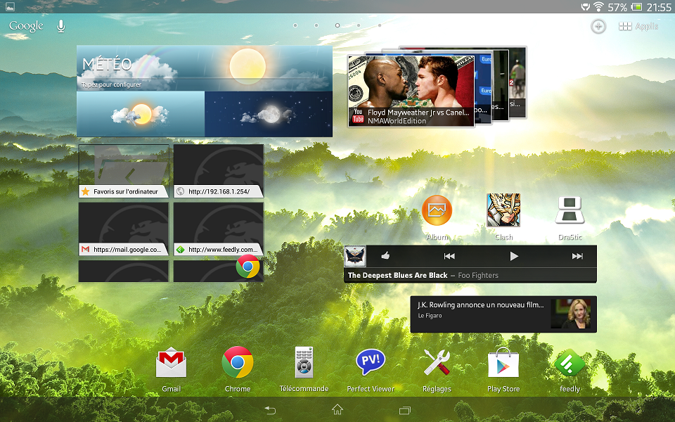The height and width of the screenshot is (422, 675).
Task: Like the current song with thumbs up
Action: click(x=385, y=256)
